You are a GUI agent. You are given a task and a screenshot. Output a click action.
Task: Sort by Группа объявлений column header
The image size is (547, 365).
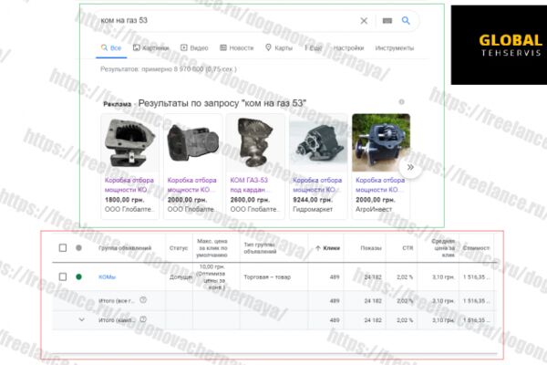click(x=125, y=248)
